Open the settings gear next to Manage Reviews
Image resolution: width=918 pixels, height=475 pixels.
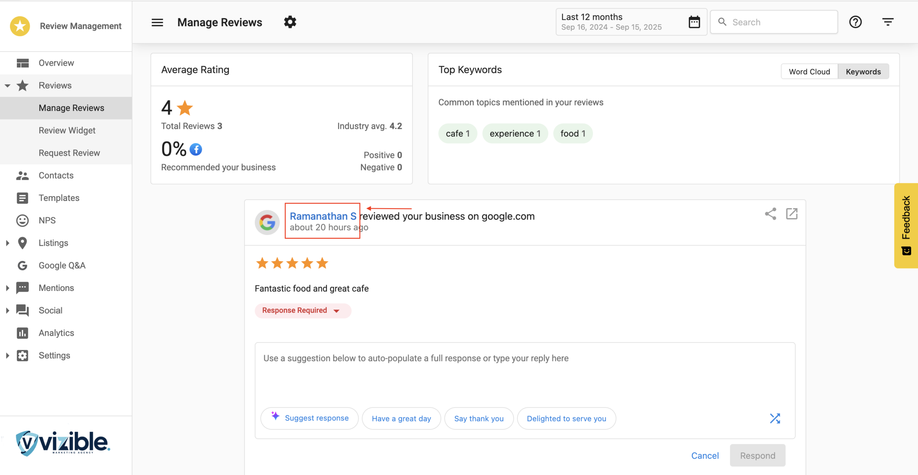(x=290, y=22)
